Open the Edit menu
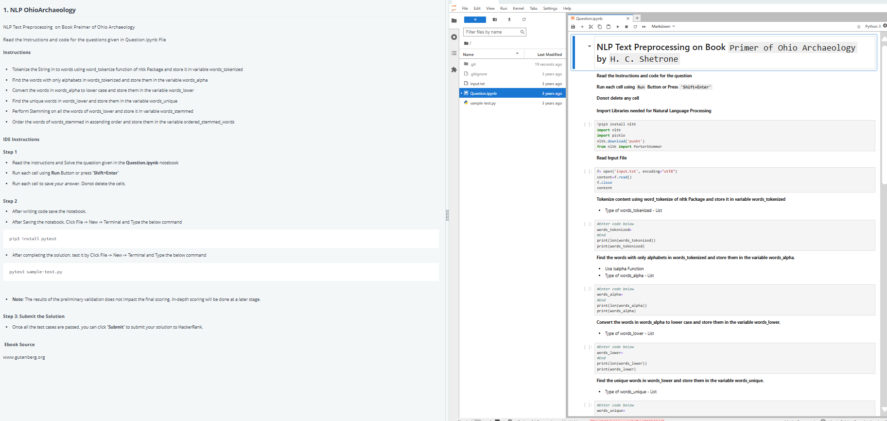 [x=477, y=8]
